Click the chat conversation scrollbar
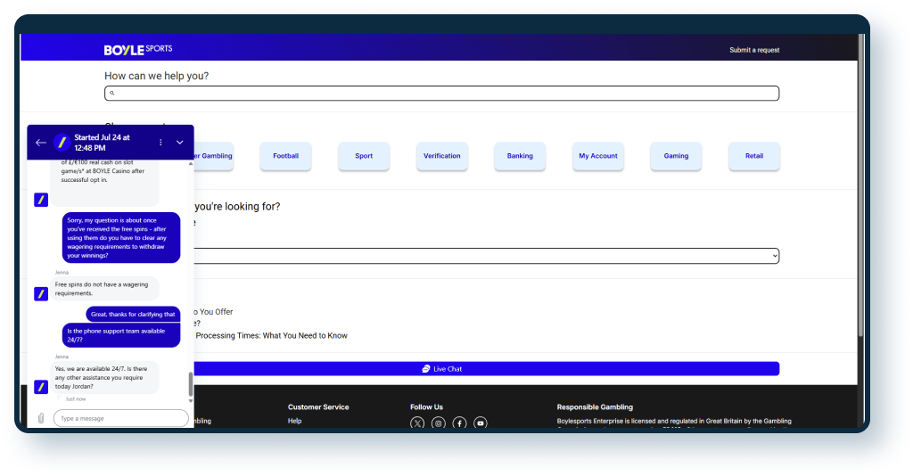Image resolution: width=913 pixels, height=476 pixels. [190, 383]
